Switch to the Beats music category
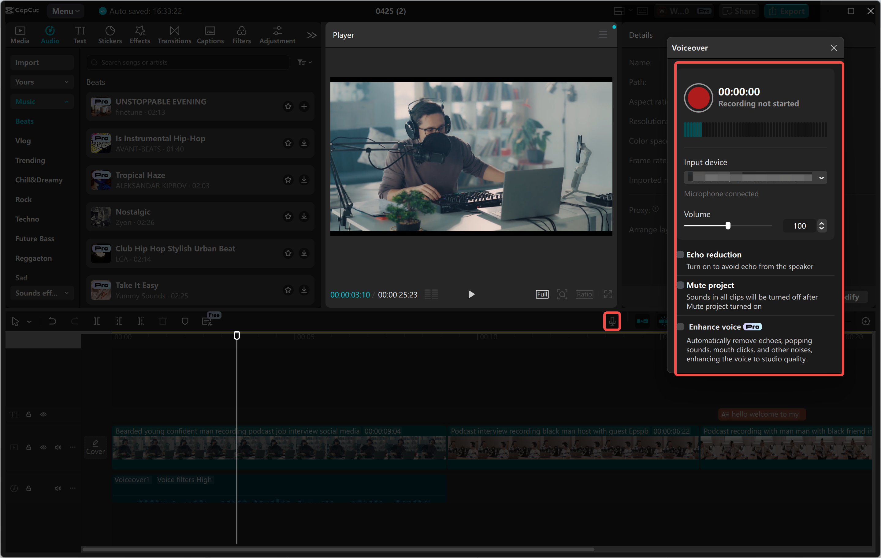 tap(24, 121)
